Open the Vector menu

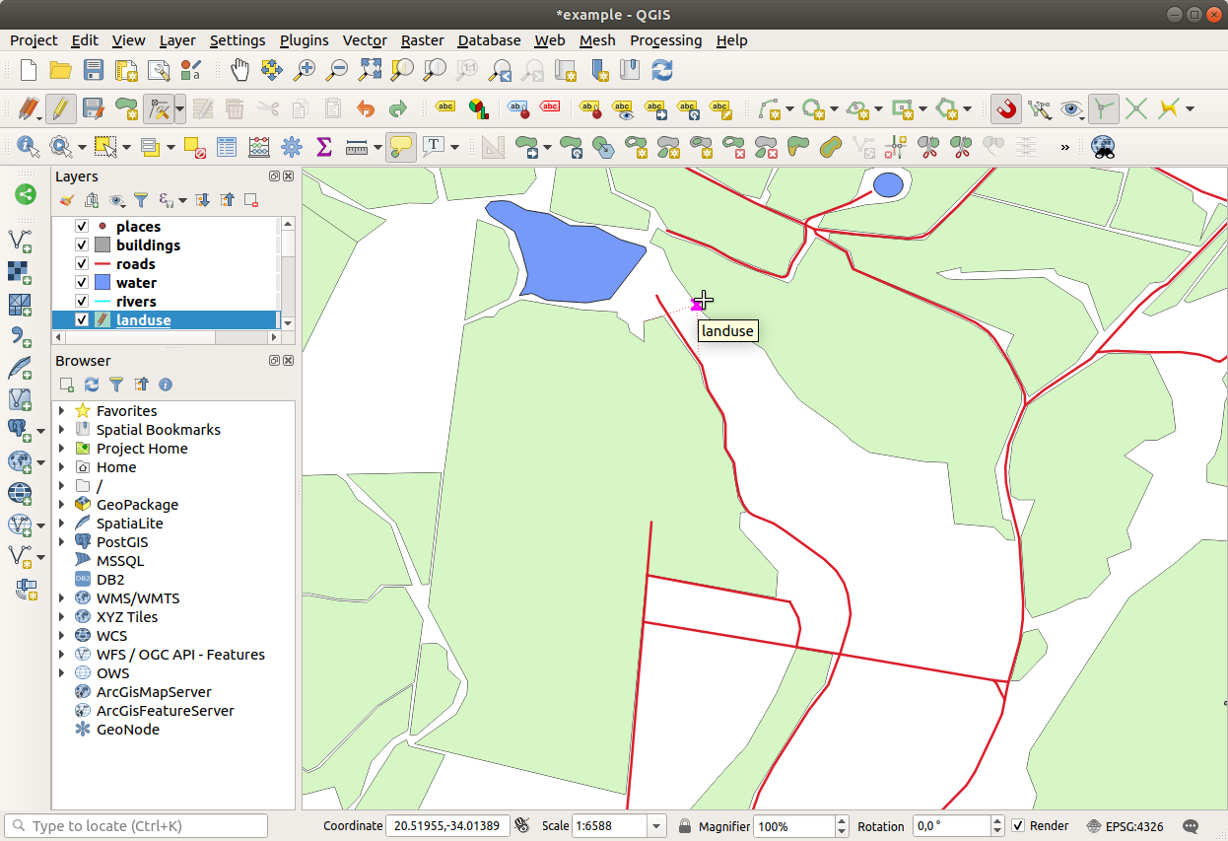364,40
